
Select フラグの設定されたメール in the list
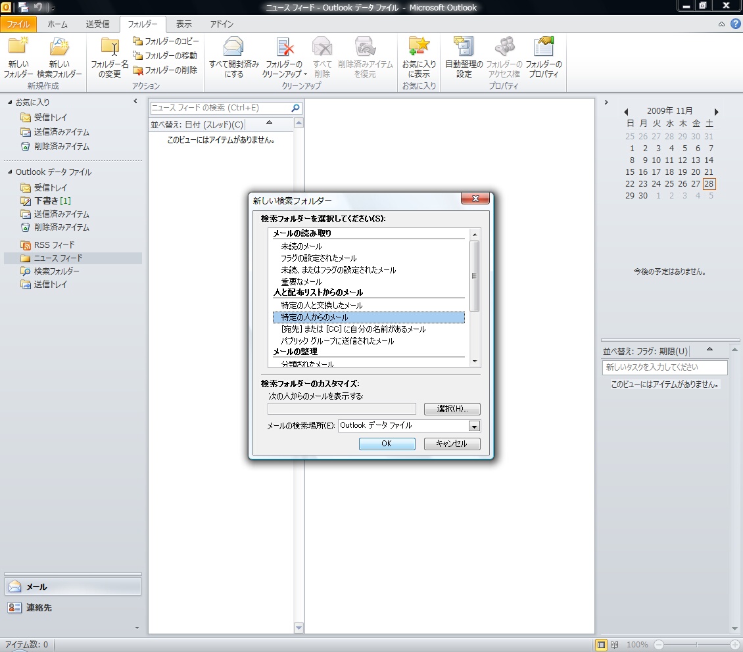pyautogui.click(x=318, y=258)
